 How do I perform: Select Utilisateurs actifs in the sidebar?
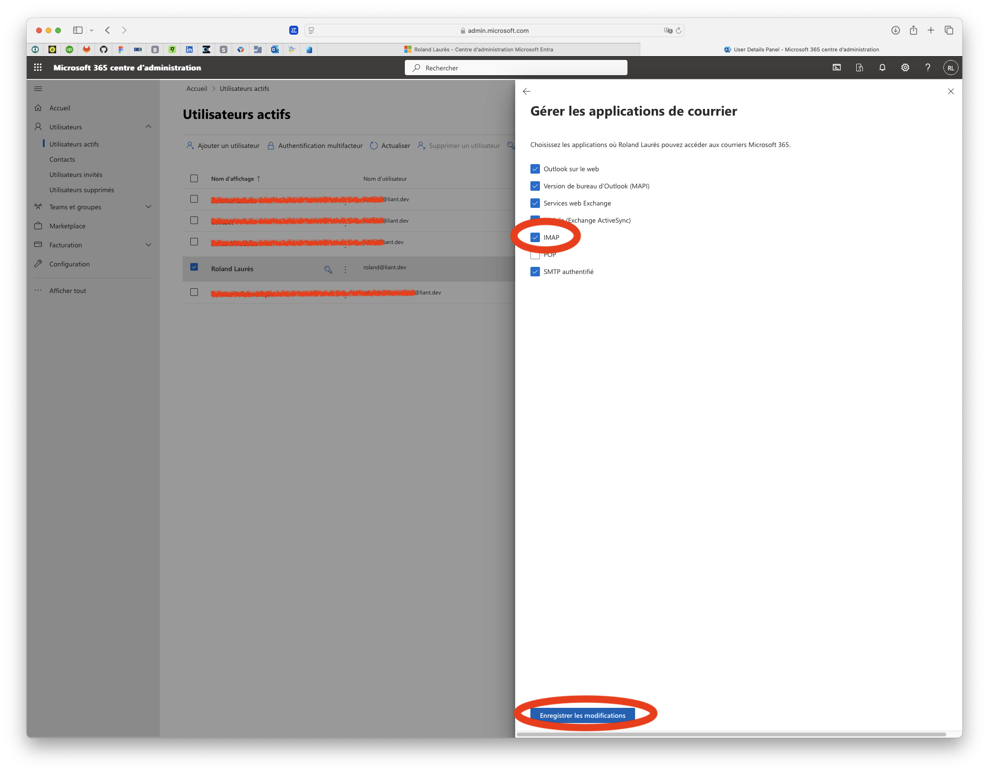pyautogui.click(x=74, y=144)
